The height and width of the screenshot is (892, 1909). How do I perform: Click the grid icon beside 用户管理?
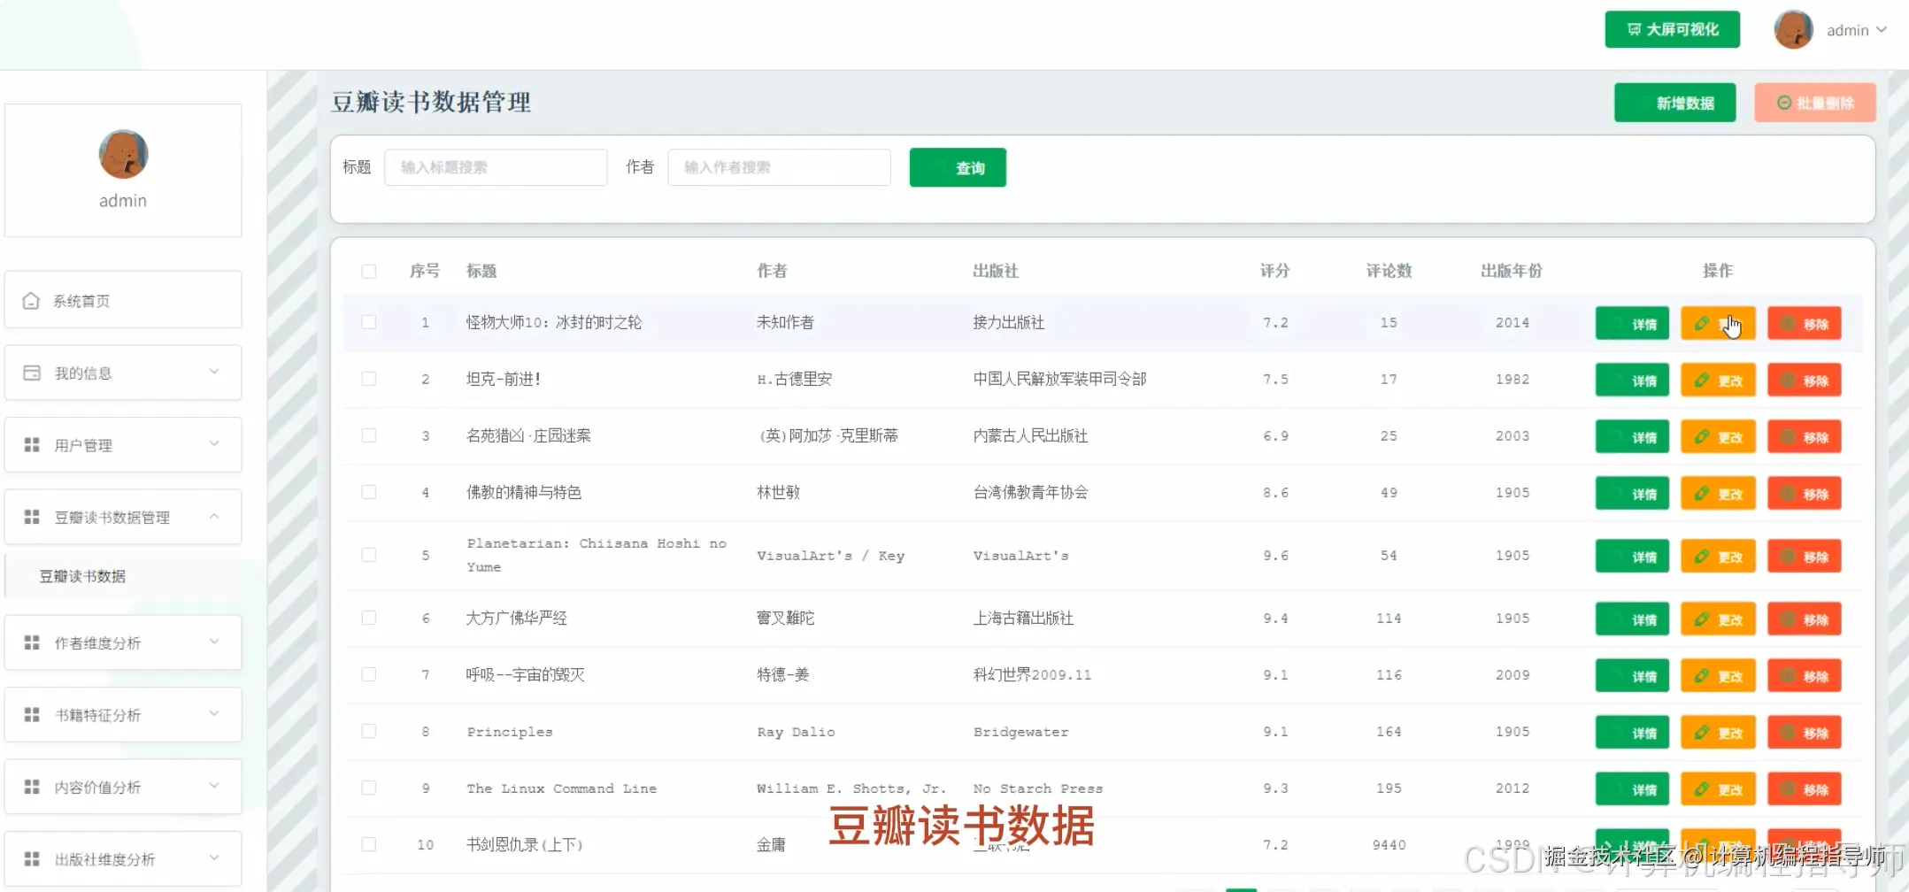click(x=32, y=444)
